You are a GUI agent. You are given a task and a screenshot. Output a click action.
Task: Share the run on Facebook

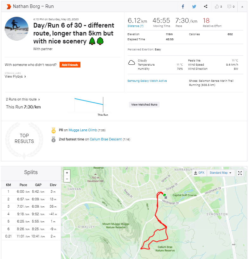[x=183, y=6]
